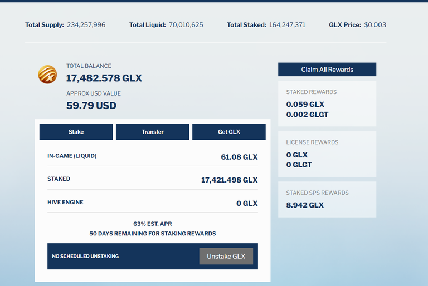
Task: Click the 59.79 USD approximate value
Action: click(91, 105)
